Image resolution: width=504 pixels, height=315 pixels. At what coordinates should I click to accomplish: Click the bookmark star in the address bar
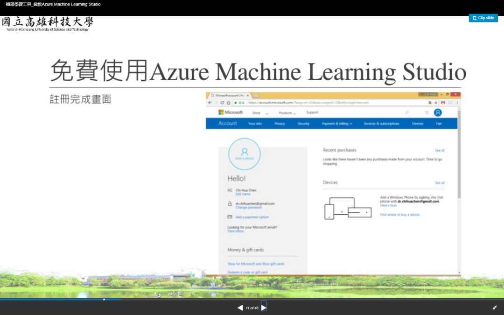436,103
